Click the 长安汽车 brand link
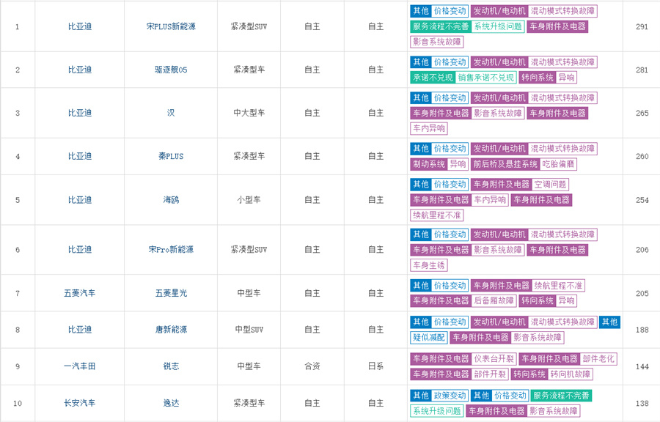 click(79, 403)
